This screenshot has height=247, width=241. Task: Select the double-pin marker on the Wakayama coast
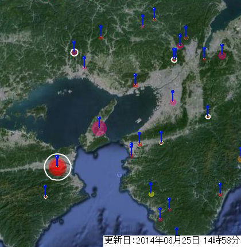(x=131, y=150)
